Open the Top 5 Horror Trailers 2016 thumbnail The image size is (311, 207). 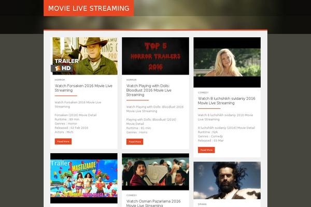click(x=155, y=56)
